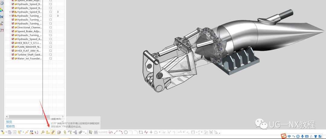The image size is (326, 139).
Task: Open dropdown arrow beside Add Component icon
Action: [23, 132]
